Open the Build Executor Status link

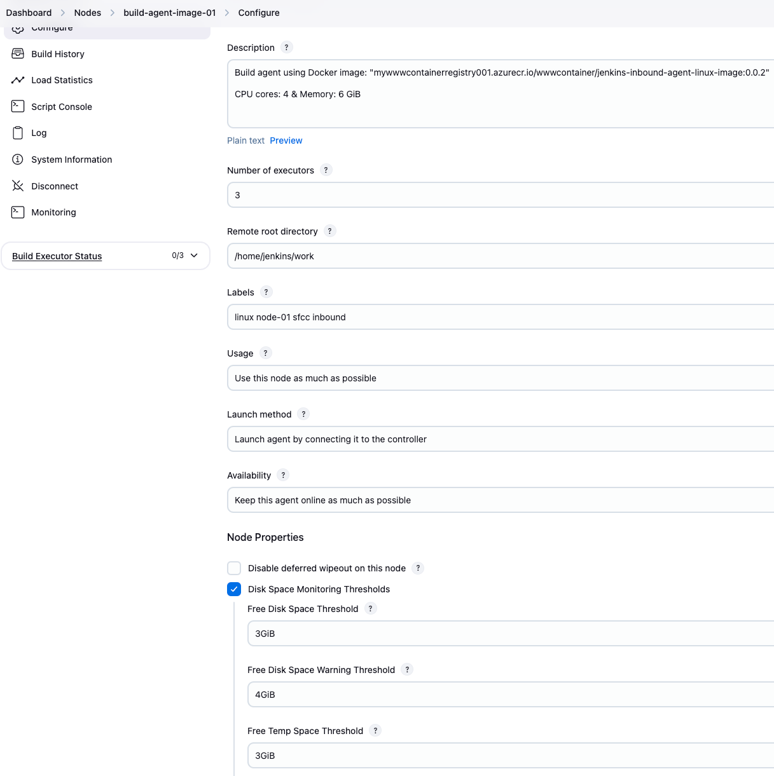pyautogui.click(x=57, y=256)
